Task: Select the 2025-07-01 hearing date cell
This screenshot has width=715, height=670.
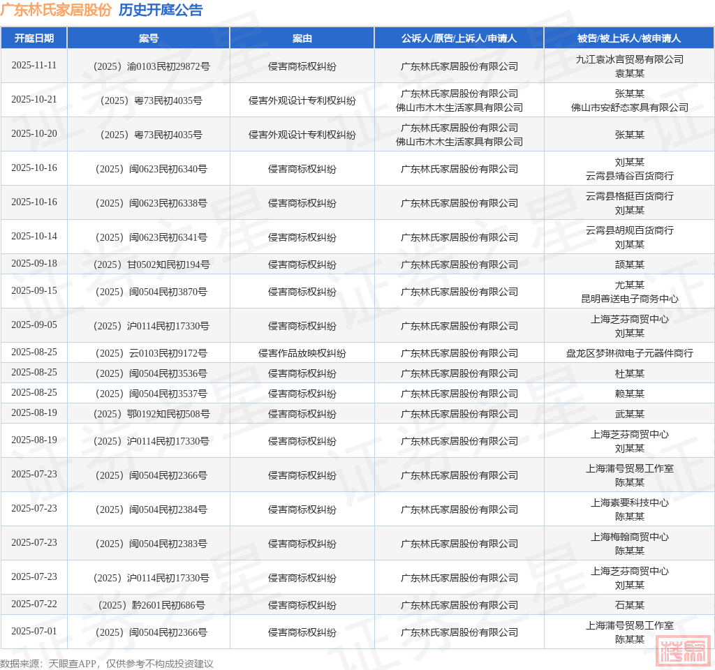Action: click(x=34, y=632)
